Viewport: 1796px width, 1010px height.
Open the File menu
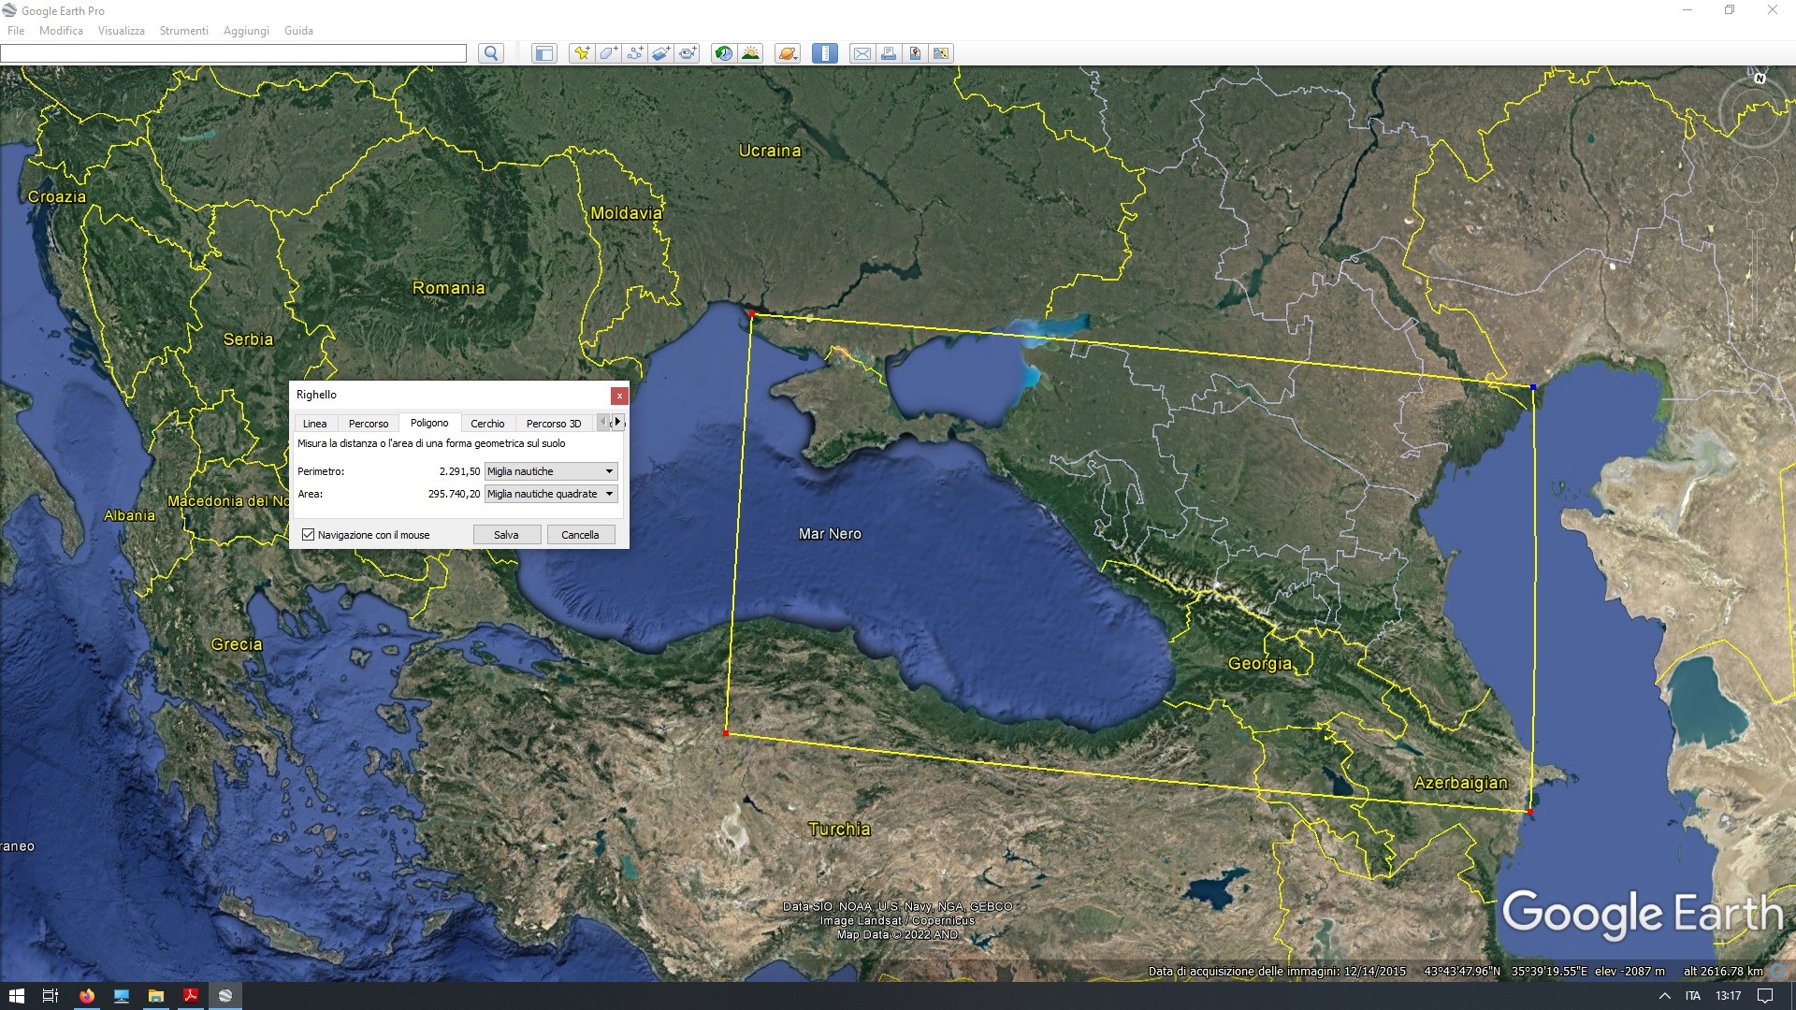click(x=16, y=31)
